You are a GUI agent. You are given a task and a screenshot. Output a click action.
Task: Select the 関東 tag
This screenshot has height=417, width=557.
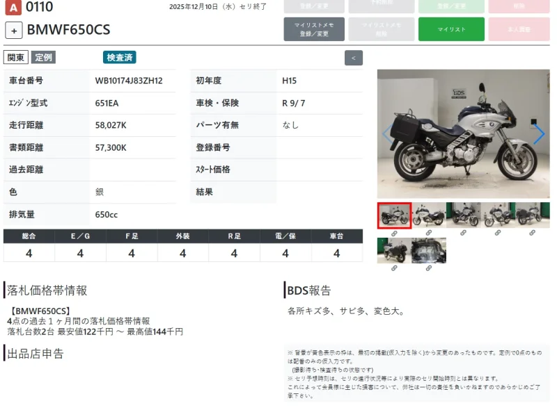click(15, 58)
